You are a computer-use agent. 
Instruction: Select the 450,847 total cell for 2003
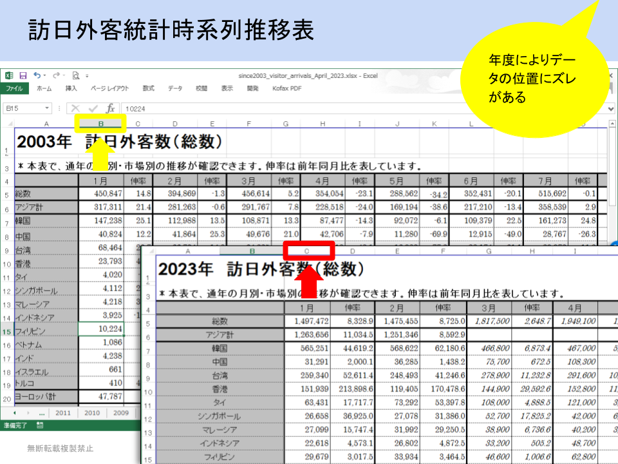(101, 194)
